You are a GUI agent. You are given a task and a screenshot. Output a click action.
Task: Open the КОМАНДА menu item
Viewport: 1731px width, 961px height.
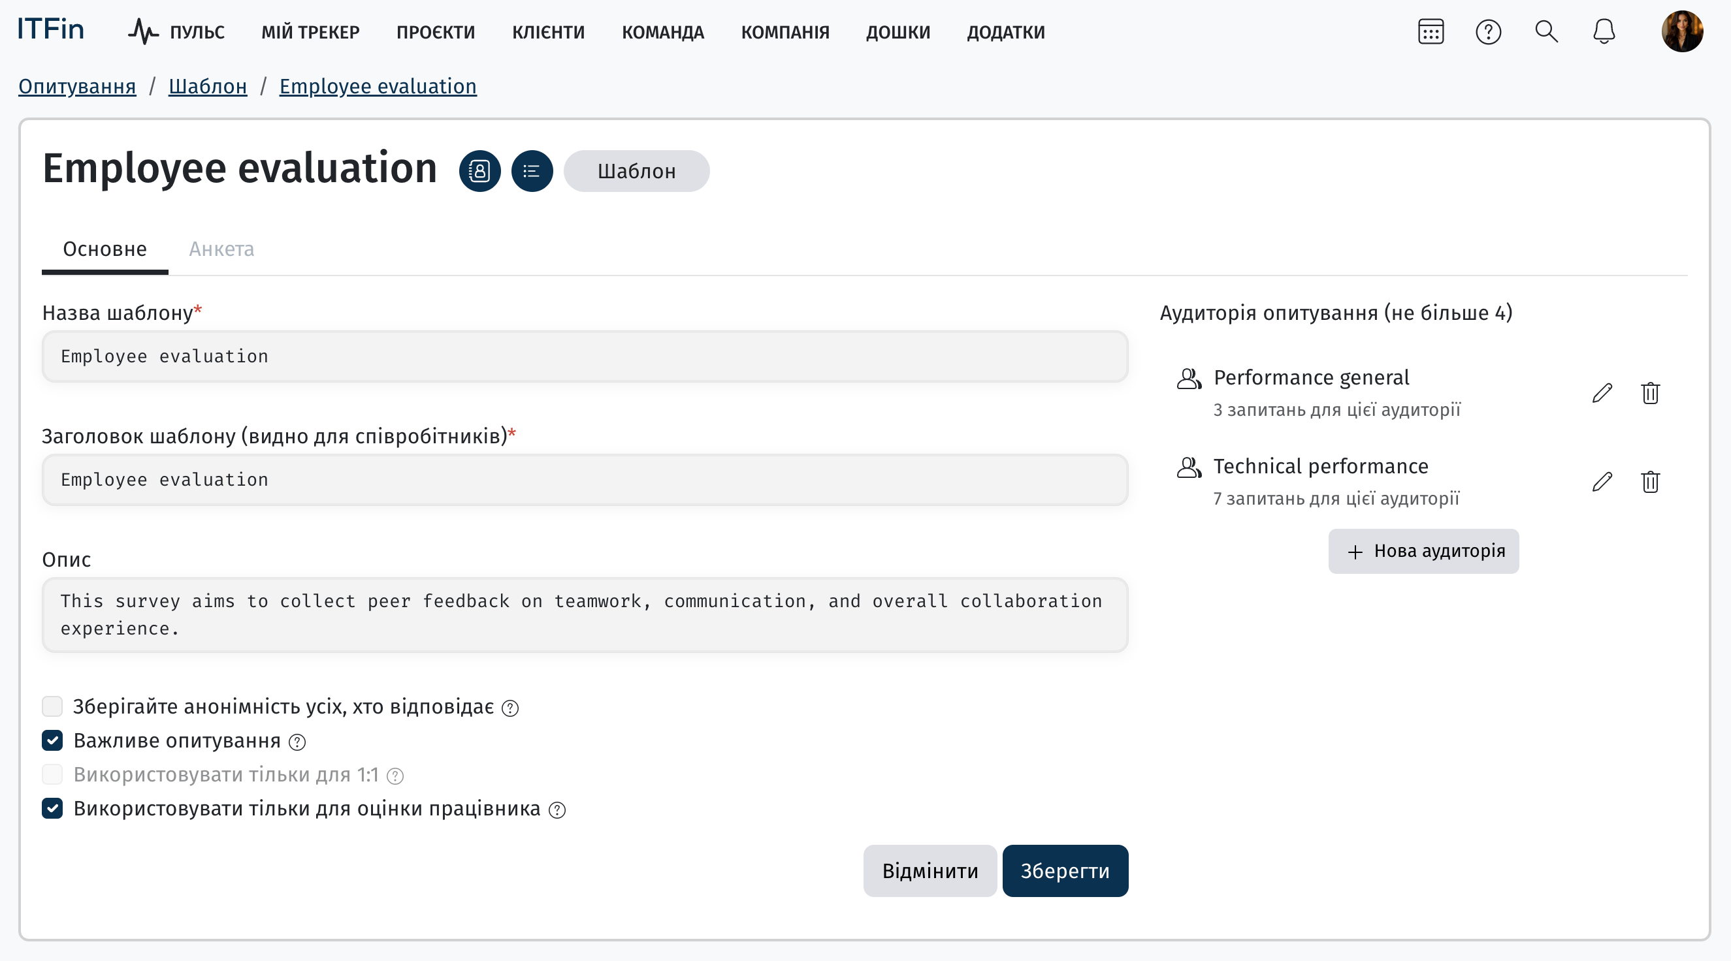coord(662,32)
